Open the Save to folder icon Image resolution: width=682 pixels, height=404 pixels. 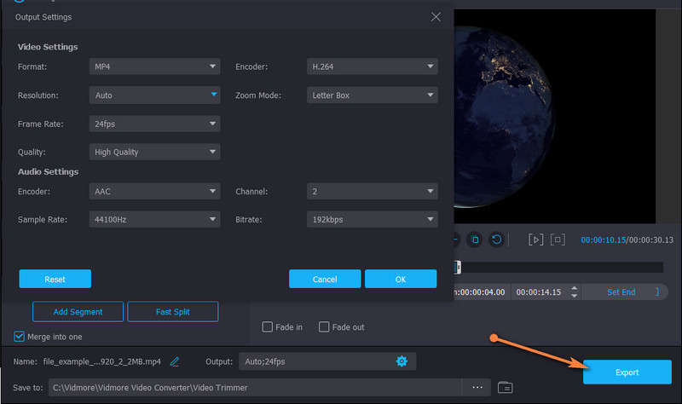506,387
